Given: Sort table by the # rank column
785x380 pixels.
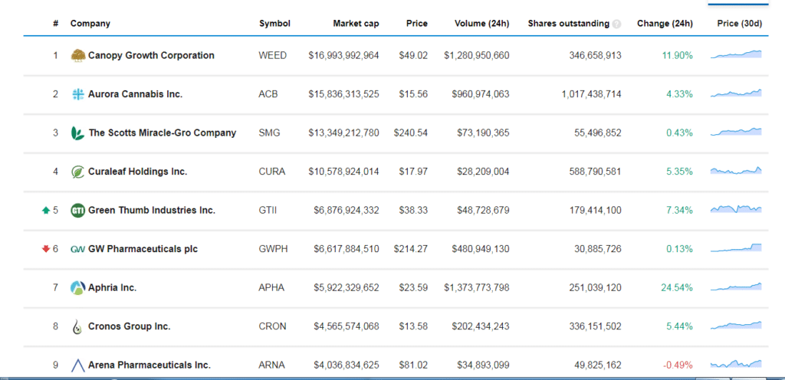Looking at the screenshot, I should pyautogui.click(x=55, y=24).
